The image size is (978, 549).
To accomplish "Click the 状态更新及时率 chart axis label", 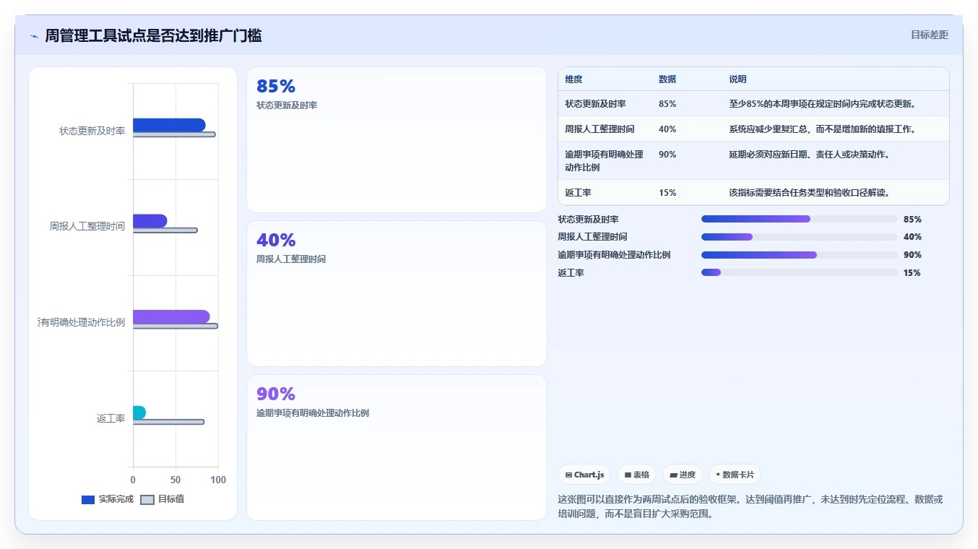I will (92, 131).
